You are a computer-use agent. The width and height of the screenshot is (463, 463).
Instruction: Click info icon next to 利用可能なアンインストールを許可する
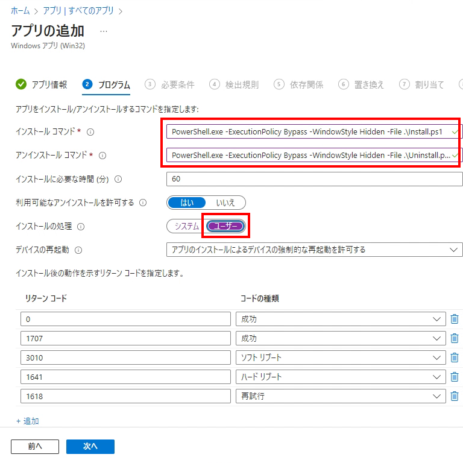click(143, 203)
